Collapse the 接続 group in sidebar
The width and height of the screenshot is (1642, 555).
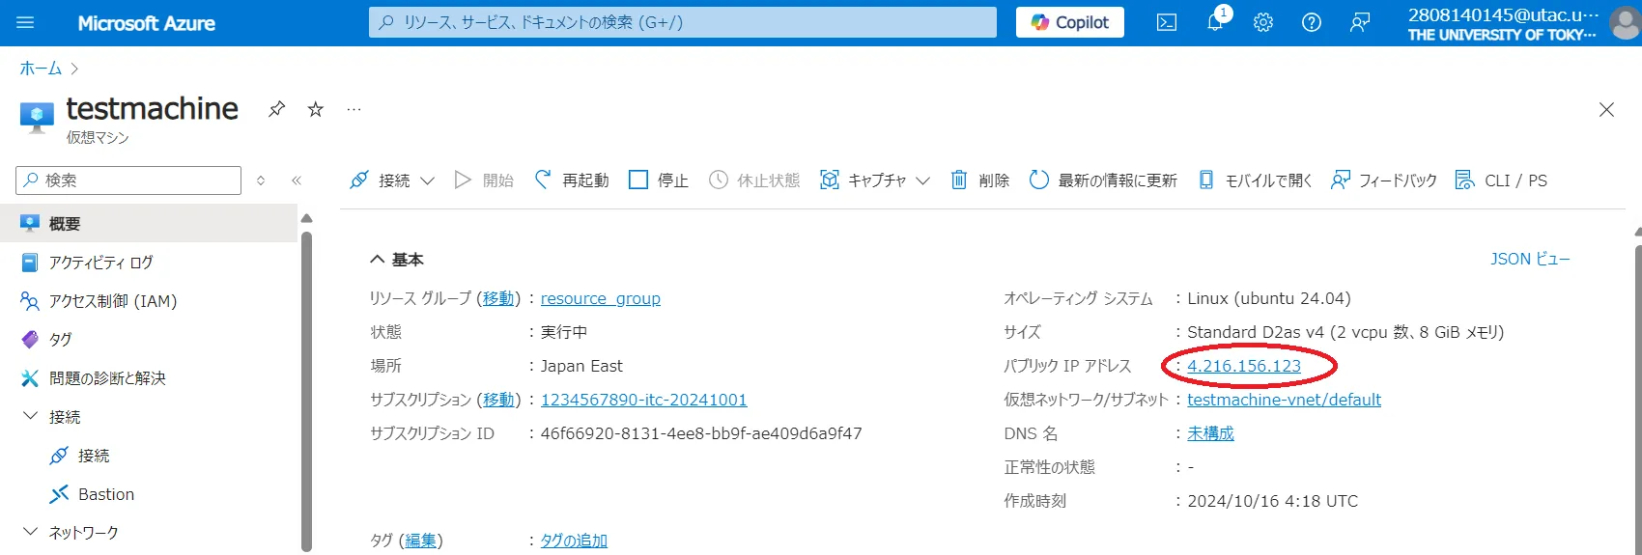(30, 416)
